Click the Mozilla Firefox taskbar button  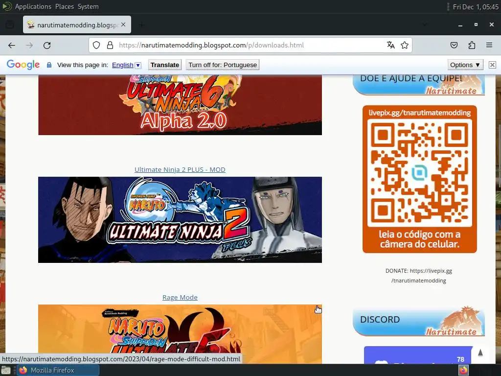point(58,370)
